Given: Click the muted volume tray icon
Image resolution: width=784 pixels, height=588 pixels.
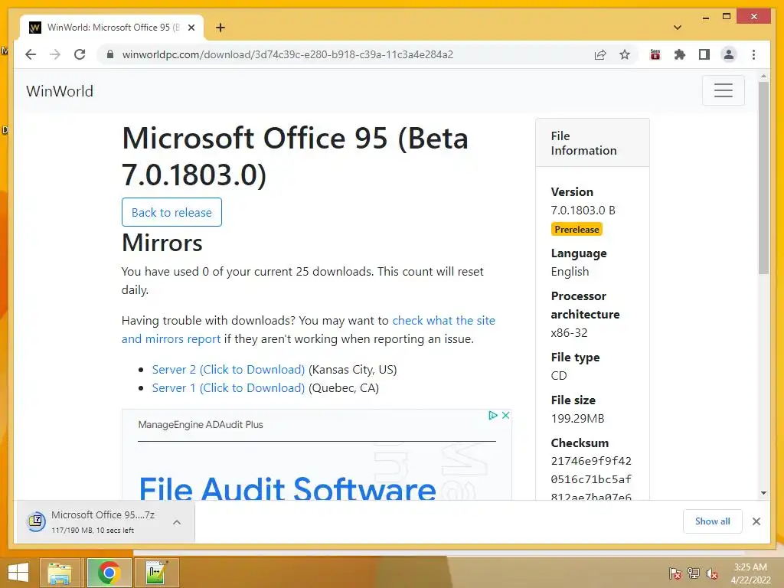Looking at the screenshot, I should tap(711, 573).
